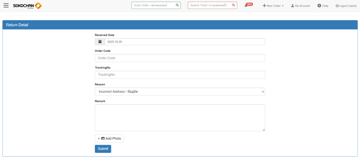Click the calendar icon beside Received Date
The height and width of the screenshot is (163, 360).
[100, 42]
